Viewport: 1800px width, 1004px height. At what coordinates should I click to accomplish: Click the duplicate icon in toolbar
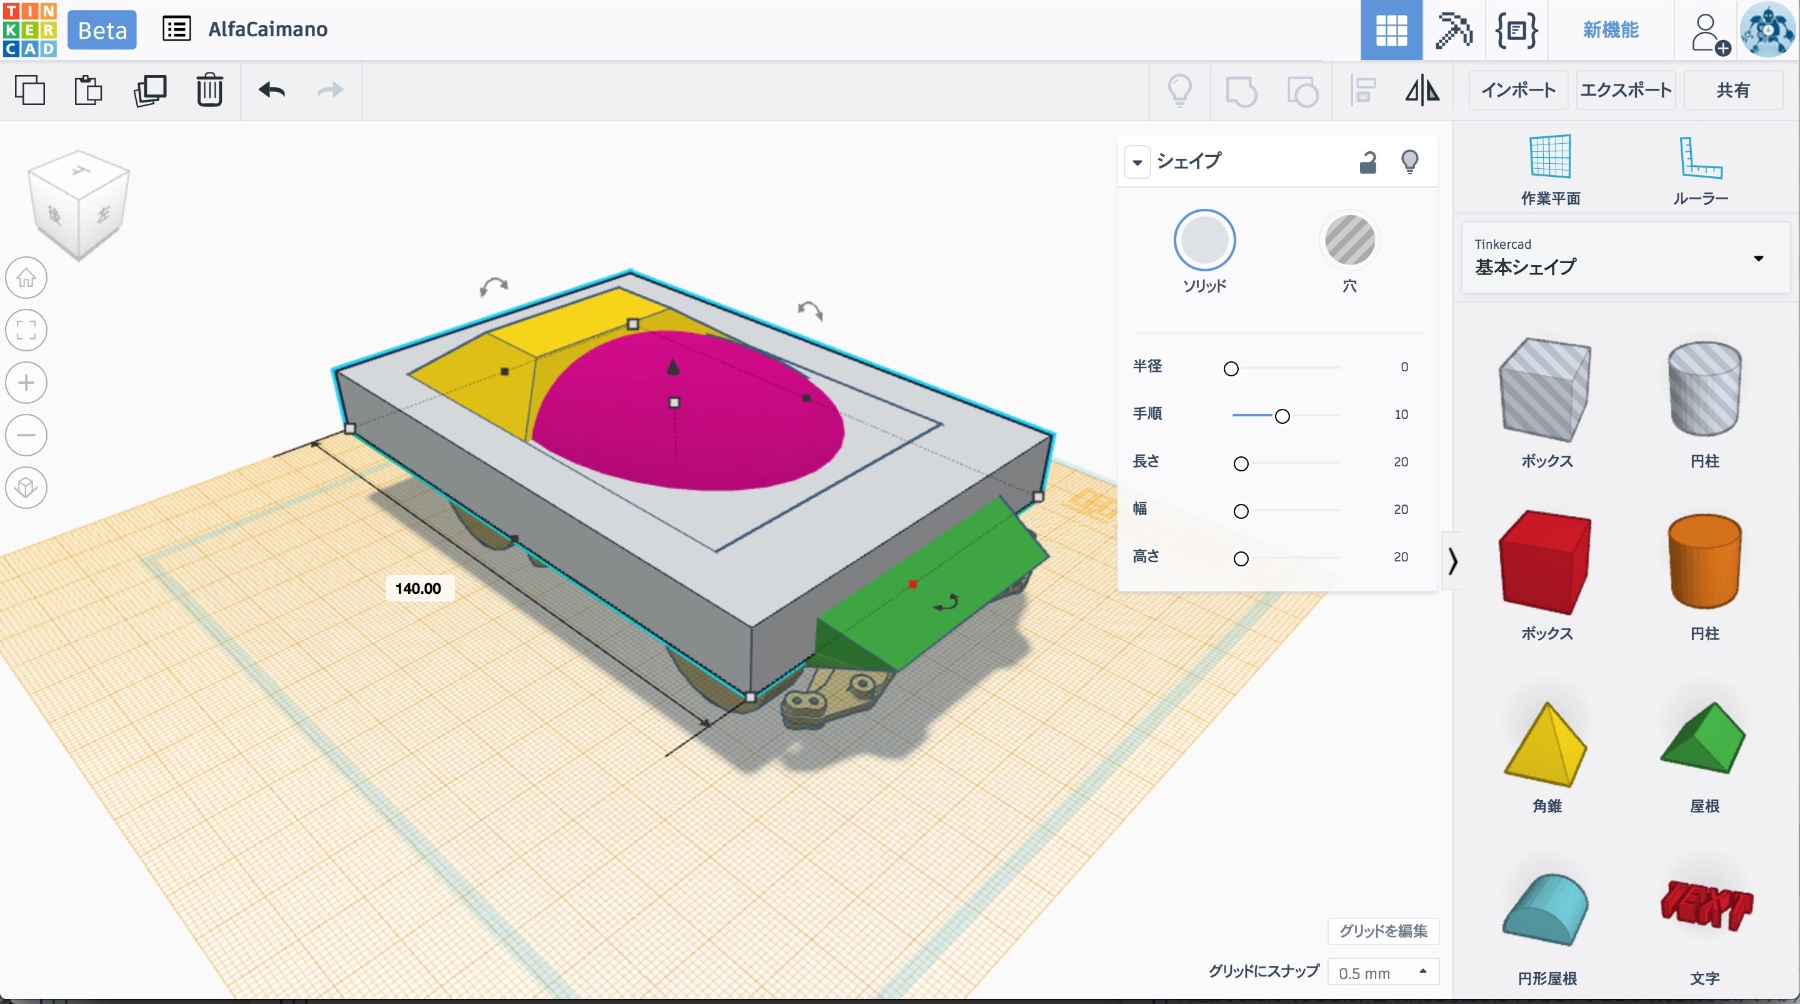pos(149,90)
